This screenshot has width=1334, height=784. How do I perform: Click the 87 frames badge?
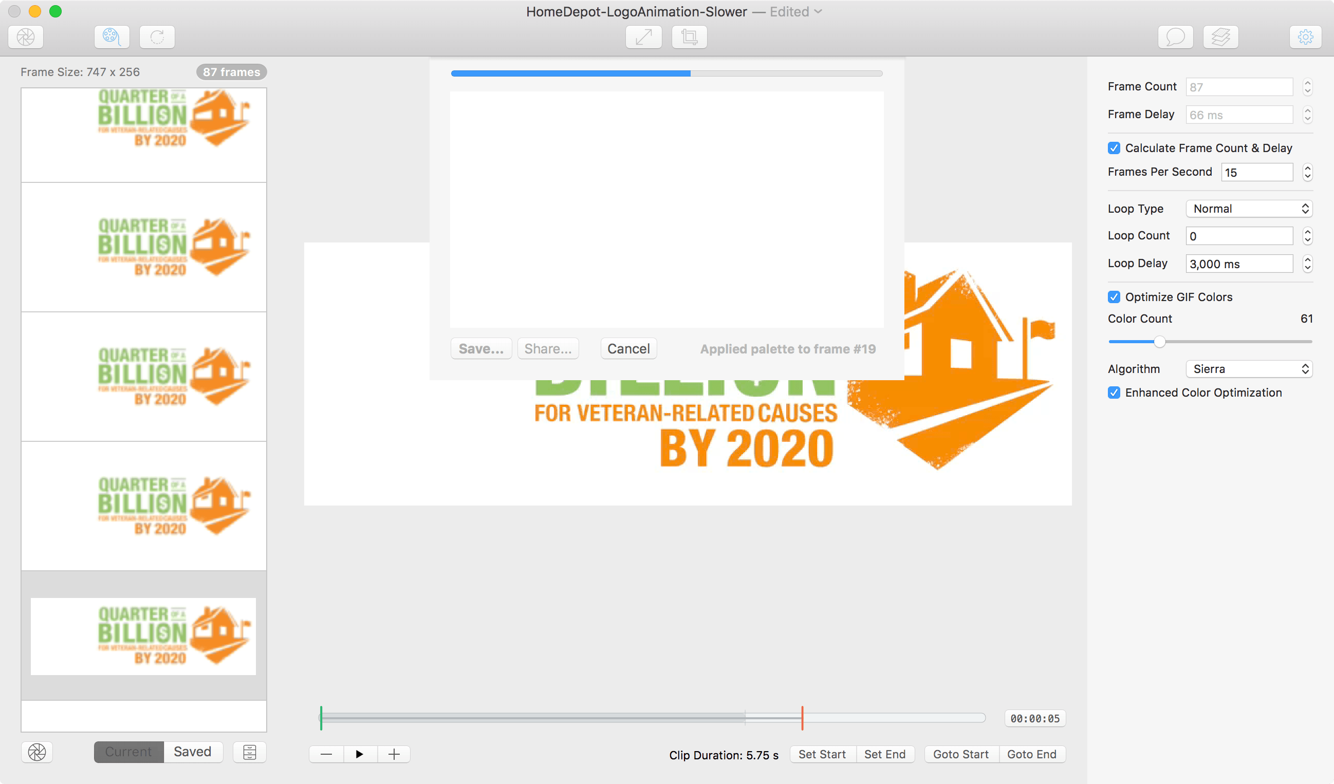point(231,72)
